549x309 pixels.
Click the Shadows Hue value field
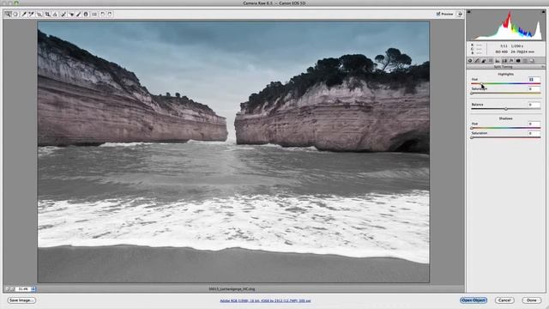534,124
